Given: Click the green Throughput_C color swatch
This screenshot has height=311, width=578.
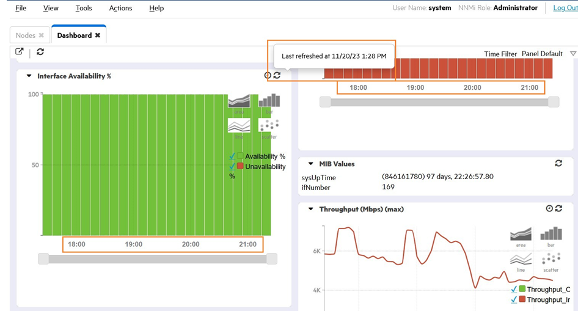Looking at the screenshot, I should [522, 289].
